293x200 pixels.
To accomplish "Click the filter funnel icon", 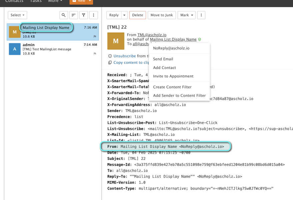I will point(84,15).
